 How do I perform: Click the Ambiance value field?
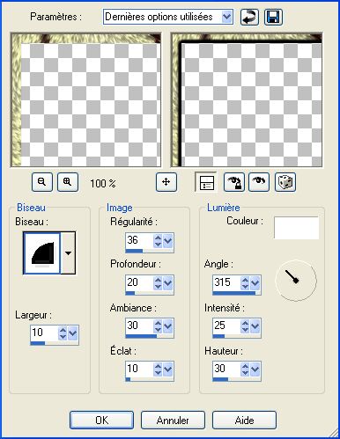pyautogui.click(x=139, y=326)
